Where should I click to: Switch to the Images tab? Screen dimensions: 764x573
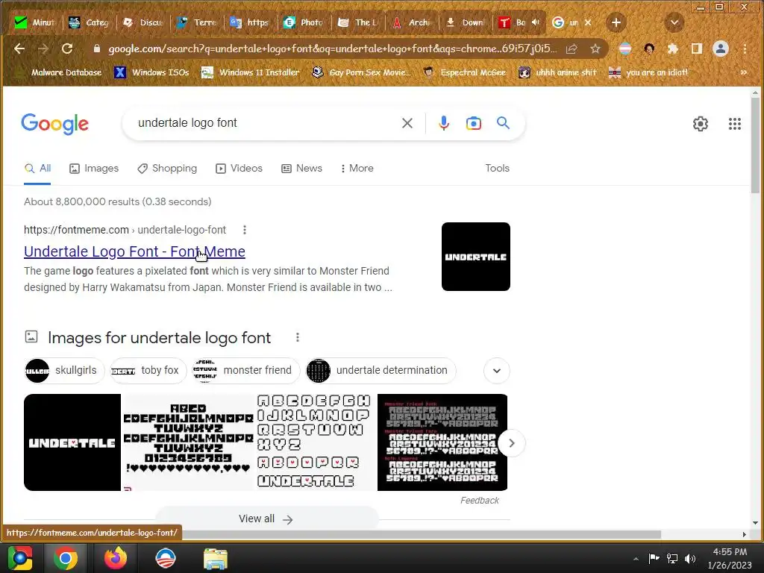94,168
